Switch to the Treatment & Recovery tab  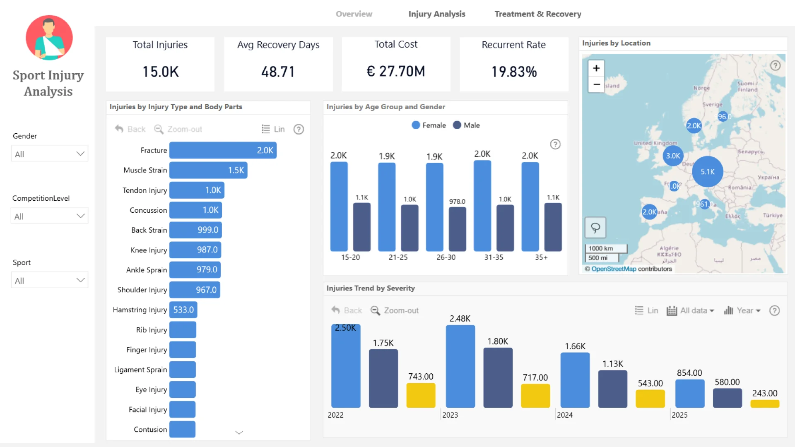pos(538,14)
